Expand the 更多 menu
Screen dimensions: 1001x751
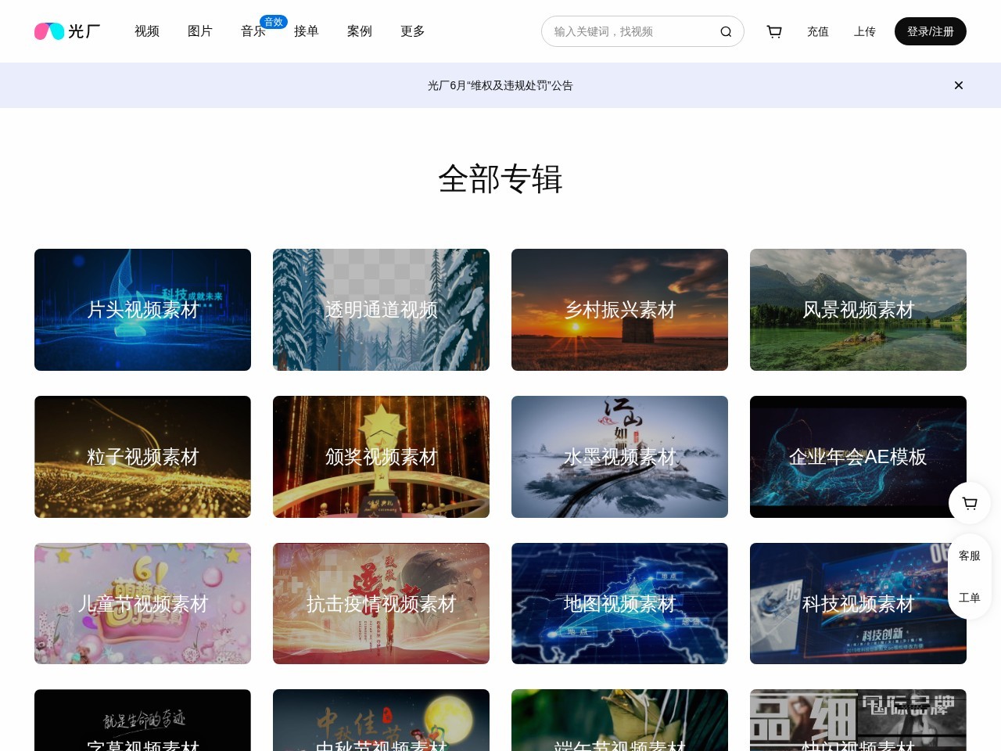click(x=413, y=31)
